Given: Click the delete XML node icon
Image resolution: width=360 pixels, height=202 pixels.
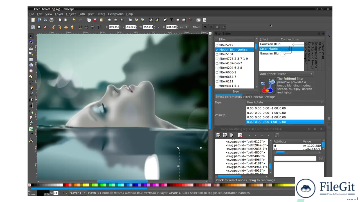Looking at the screenshot, I should coord(240,135).
